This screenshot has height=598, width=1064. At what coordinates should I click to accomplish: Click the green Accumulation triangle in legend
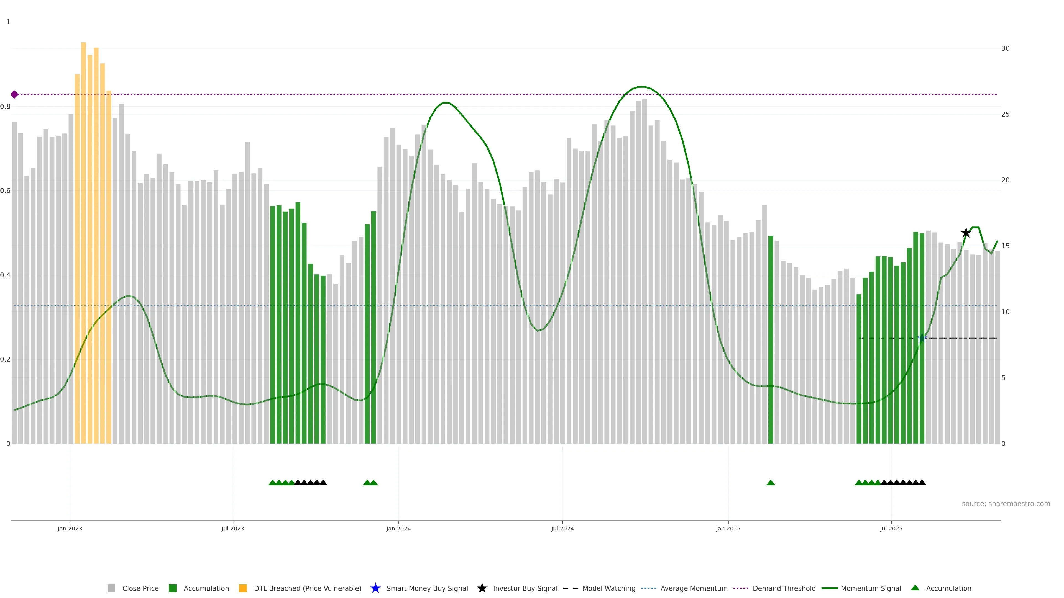pyautogui.click(x=915, y=588)
